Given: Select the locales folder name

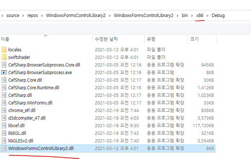Looking at the screenshot, I should point(15,50).
